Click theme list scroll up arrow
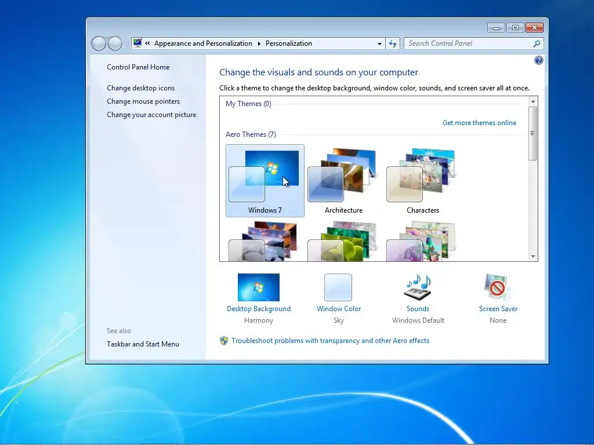Screen dimensions: 594x445 pos(533,101)
